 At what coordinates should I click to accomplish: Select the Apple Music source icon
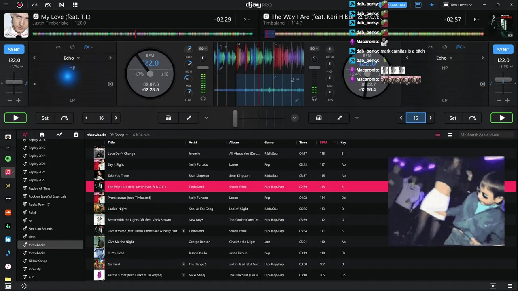[8, 172]
